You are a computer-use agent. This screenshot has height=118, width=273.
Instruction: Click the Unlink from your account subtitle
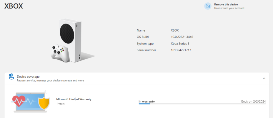pyautogui.click(x=229, y=8)
